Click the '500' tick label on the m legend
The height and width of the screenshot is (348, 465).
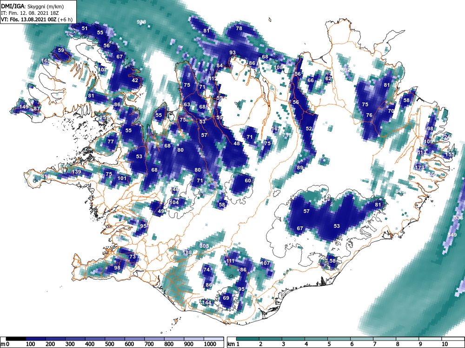coord(109,344)
